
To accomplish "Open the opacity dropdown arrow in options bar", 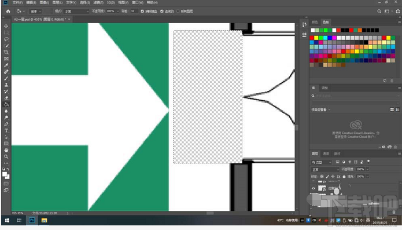I will 117,11.
